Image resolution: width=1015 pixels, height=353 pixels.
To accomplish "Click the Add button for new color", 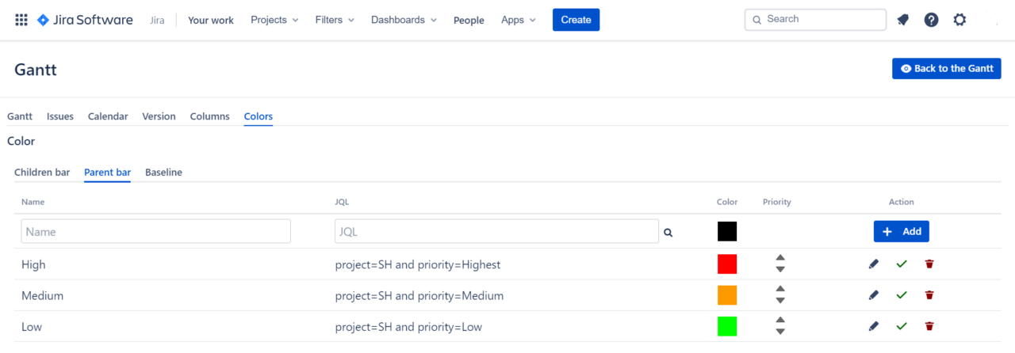I will point(902,231).
